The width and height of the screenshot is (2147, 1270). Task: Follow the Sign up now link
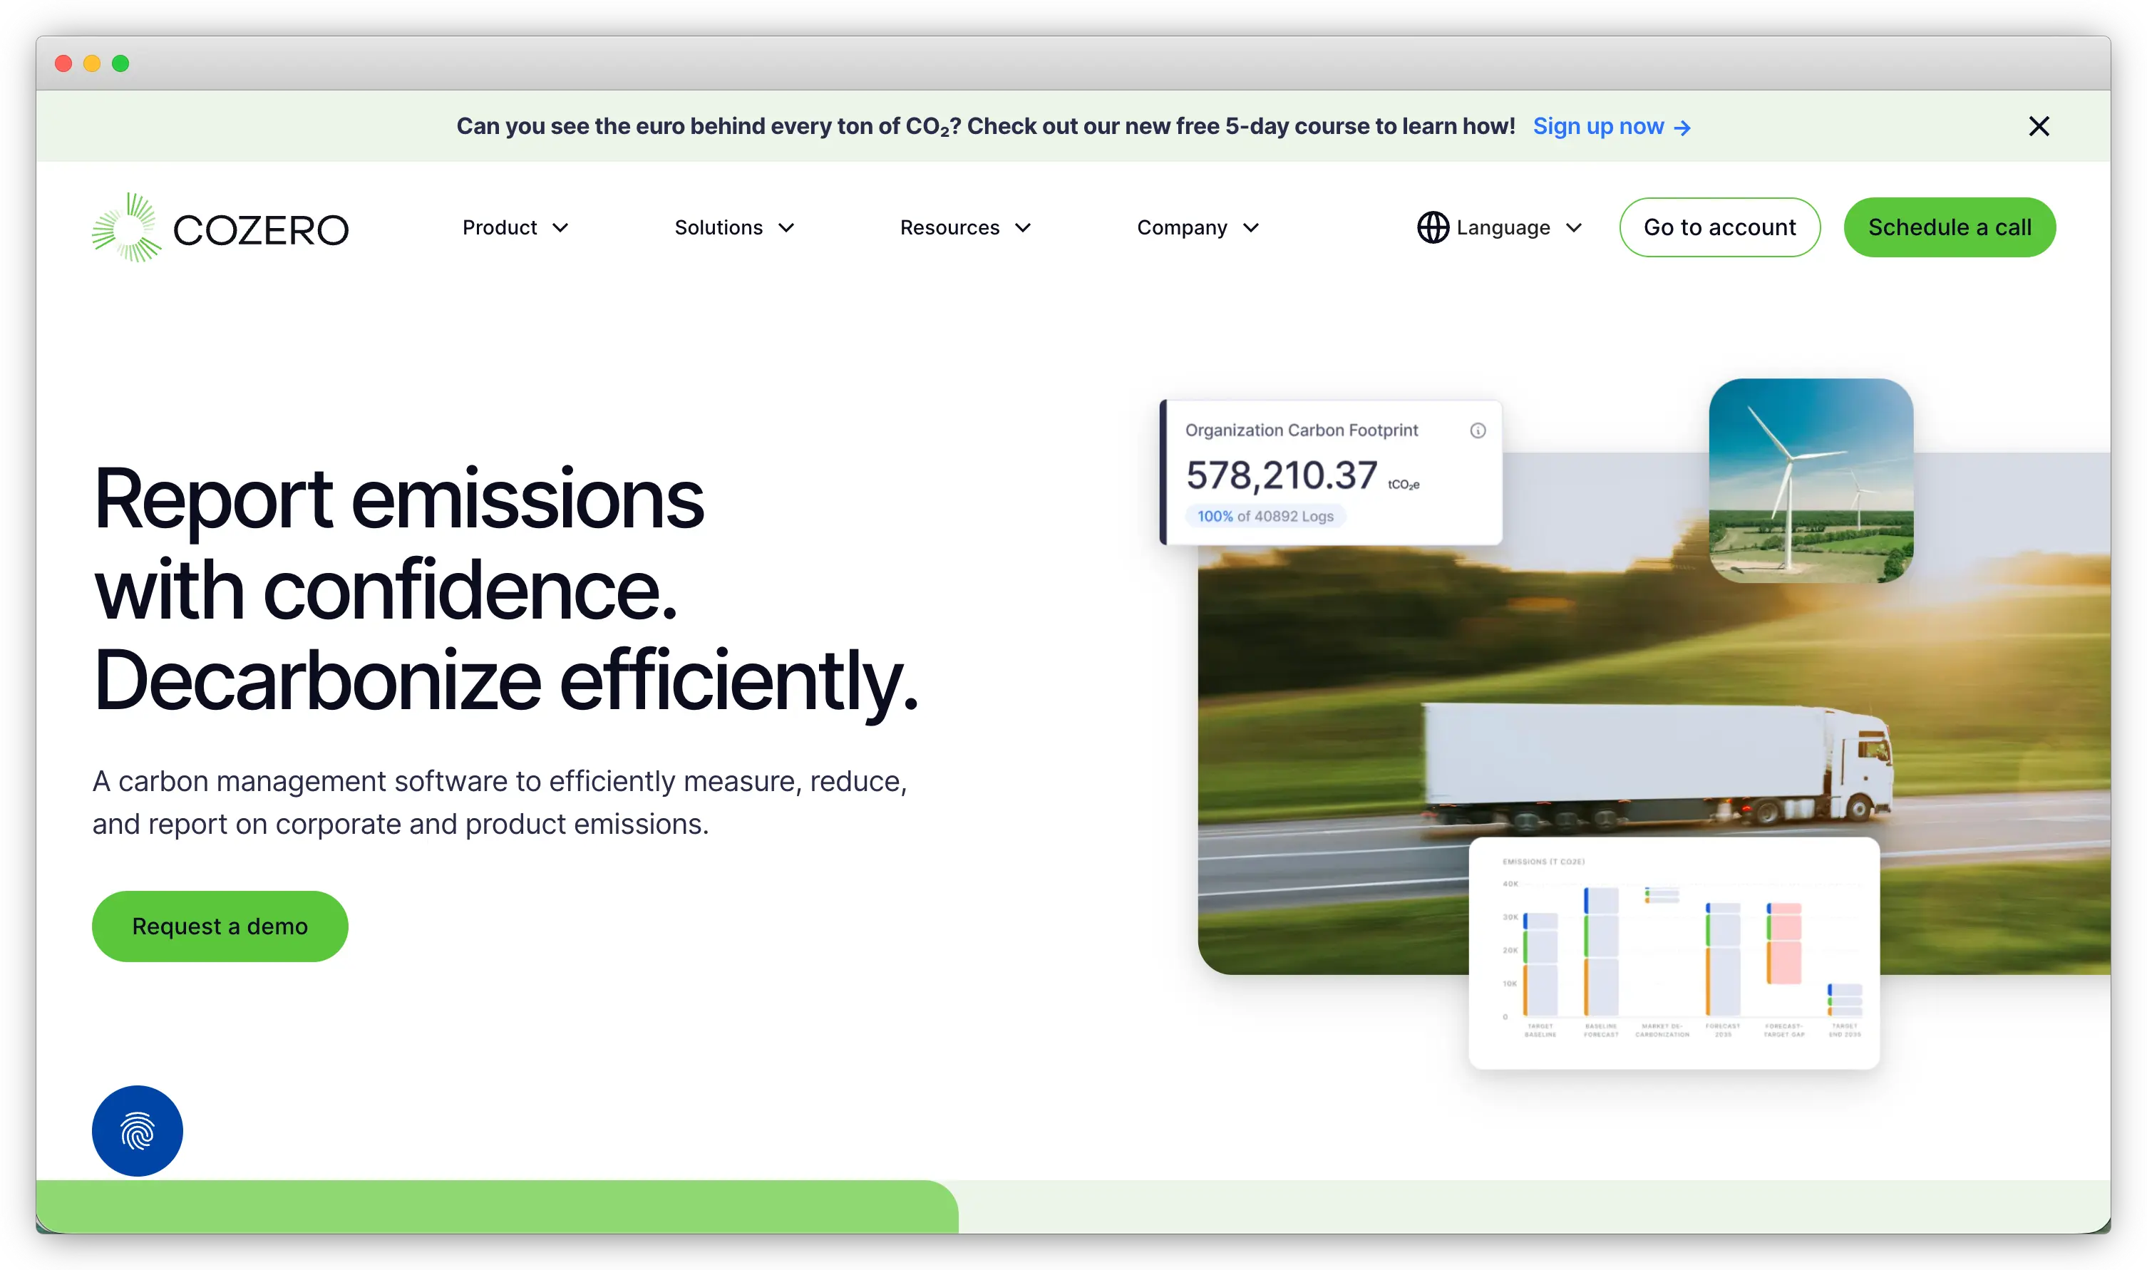click(x=1597, y=127)
